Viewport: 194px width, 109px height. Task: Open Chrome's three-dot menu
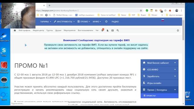[x=181, y=11]
